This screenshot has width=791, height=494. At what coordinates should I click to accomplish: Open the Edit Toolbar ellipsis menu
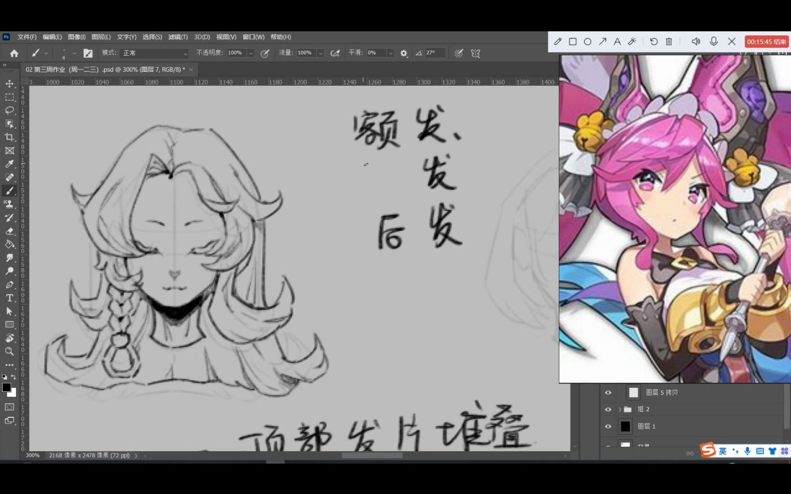[9, 365]
